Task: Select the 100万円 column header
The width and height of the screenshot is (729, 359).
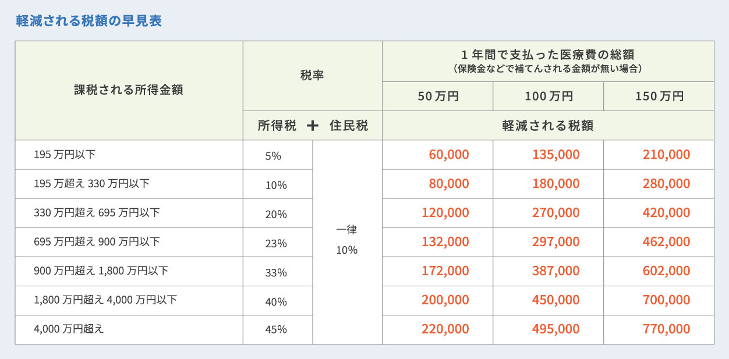Action: pos(548,97)
